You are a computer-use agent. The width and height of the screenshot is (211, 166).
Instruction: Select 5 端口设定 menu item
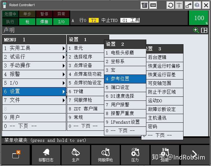click(x=125, y=87)
